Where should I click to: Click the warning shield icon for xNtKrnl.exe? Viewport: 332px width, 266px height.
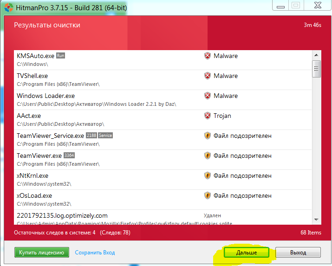208,175
